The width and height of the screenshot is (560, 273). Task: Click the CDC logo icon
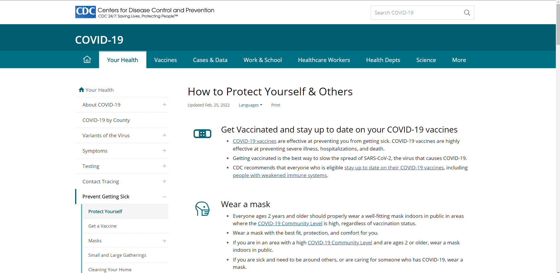[x=85, y=12]
